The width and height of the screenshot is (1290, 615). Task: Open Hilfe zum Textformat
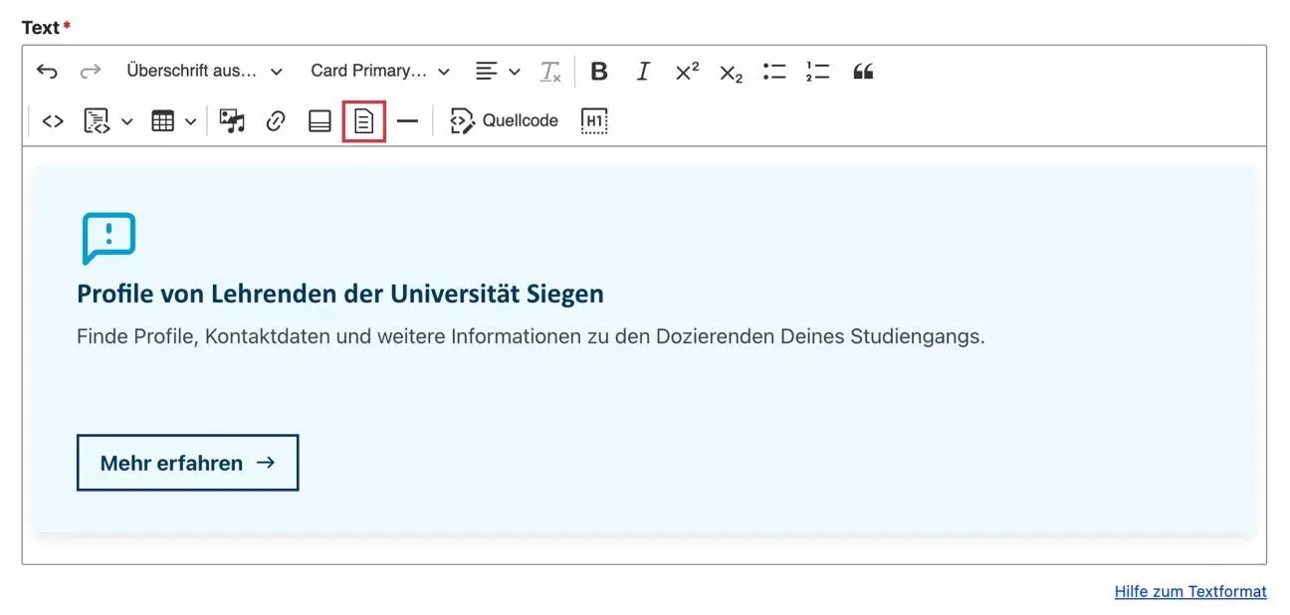(1189, 591)
